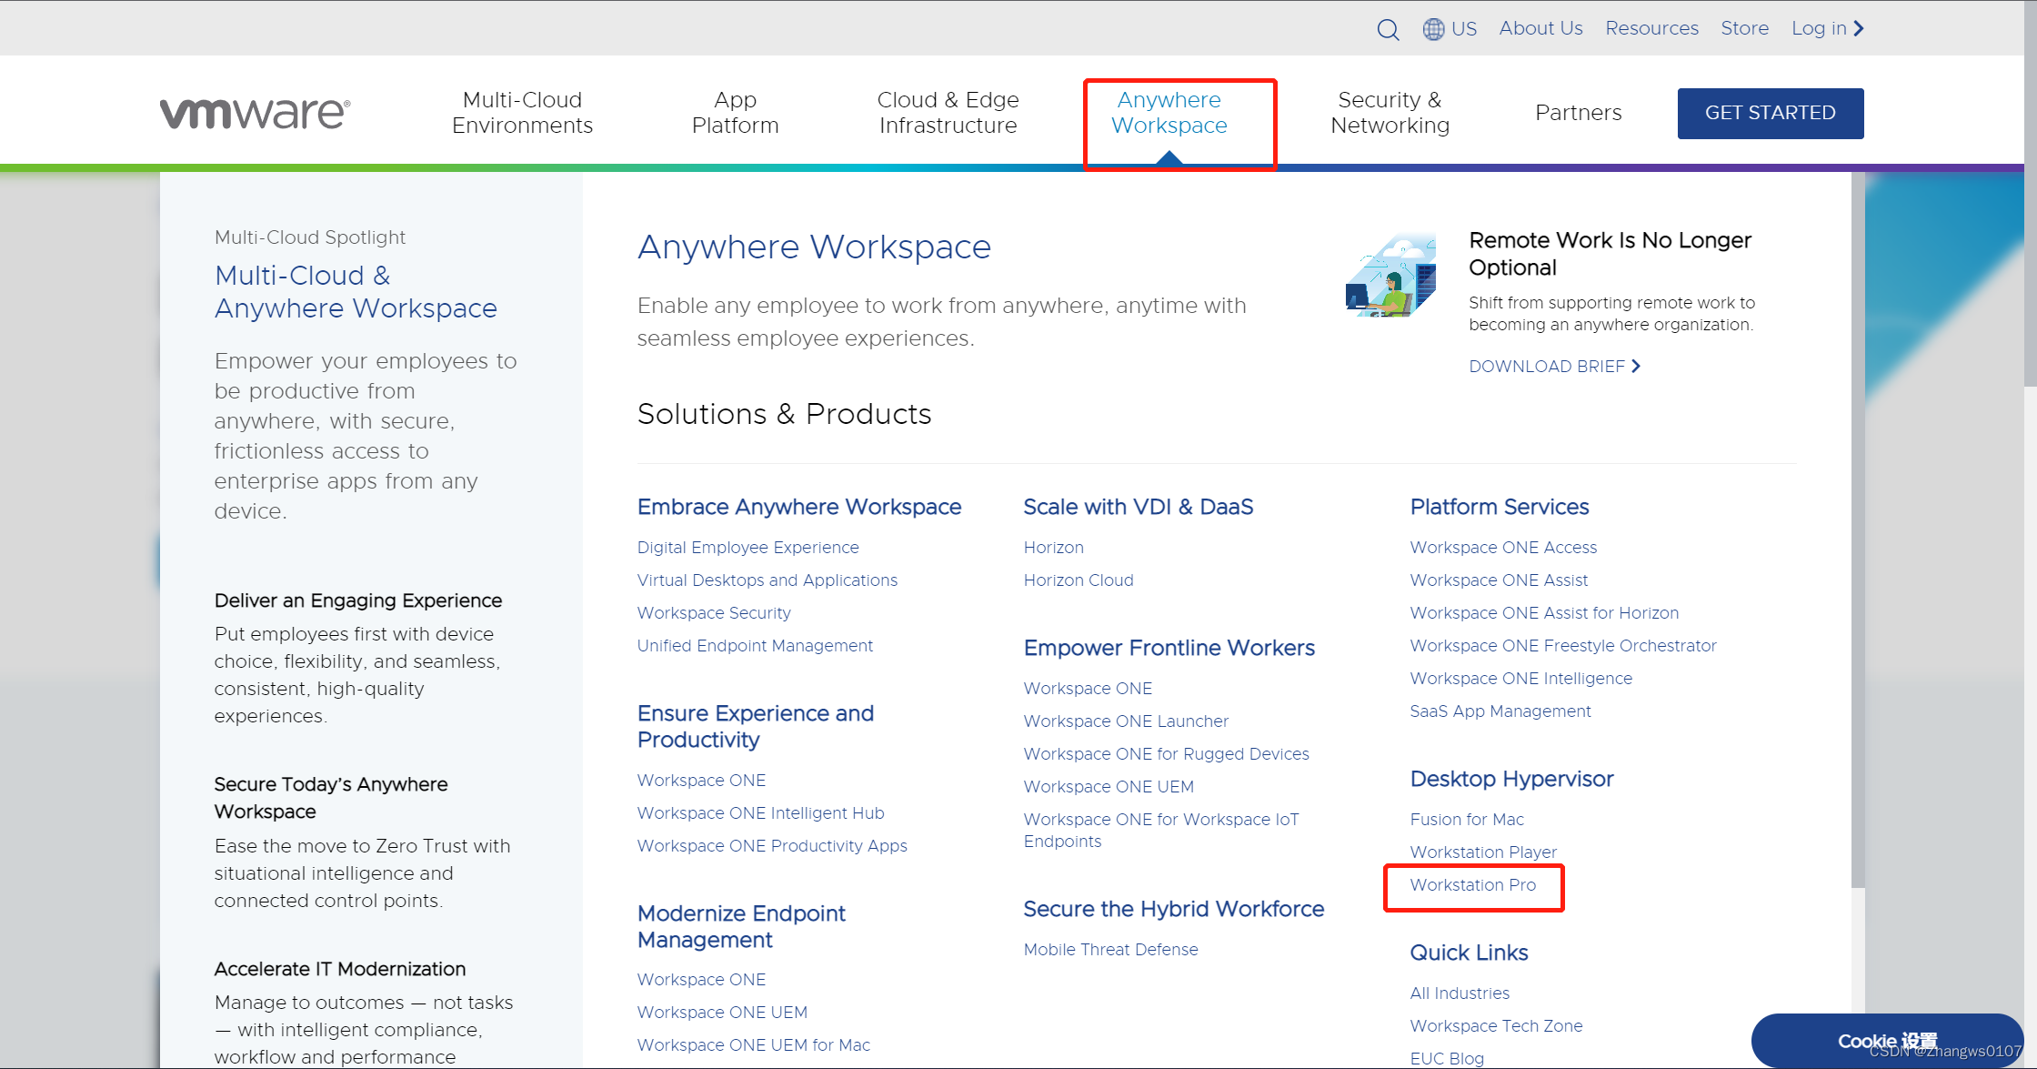The width and height of the screenshot is (2037, 1069).
Task: Open Multi-Cloud & Anywhere Workspace spotlight link
Action: click(356, 291)
